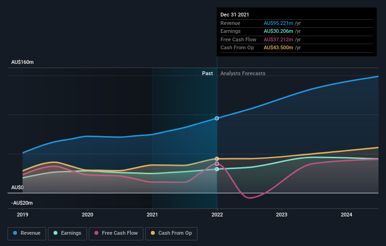Click the AU$0 y-axis label
Viewport: 386px width, 246px height.
tap(17, 187)
